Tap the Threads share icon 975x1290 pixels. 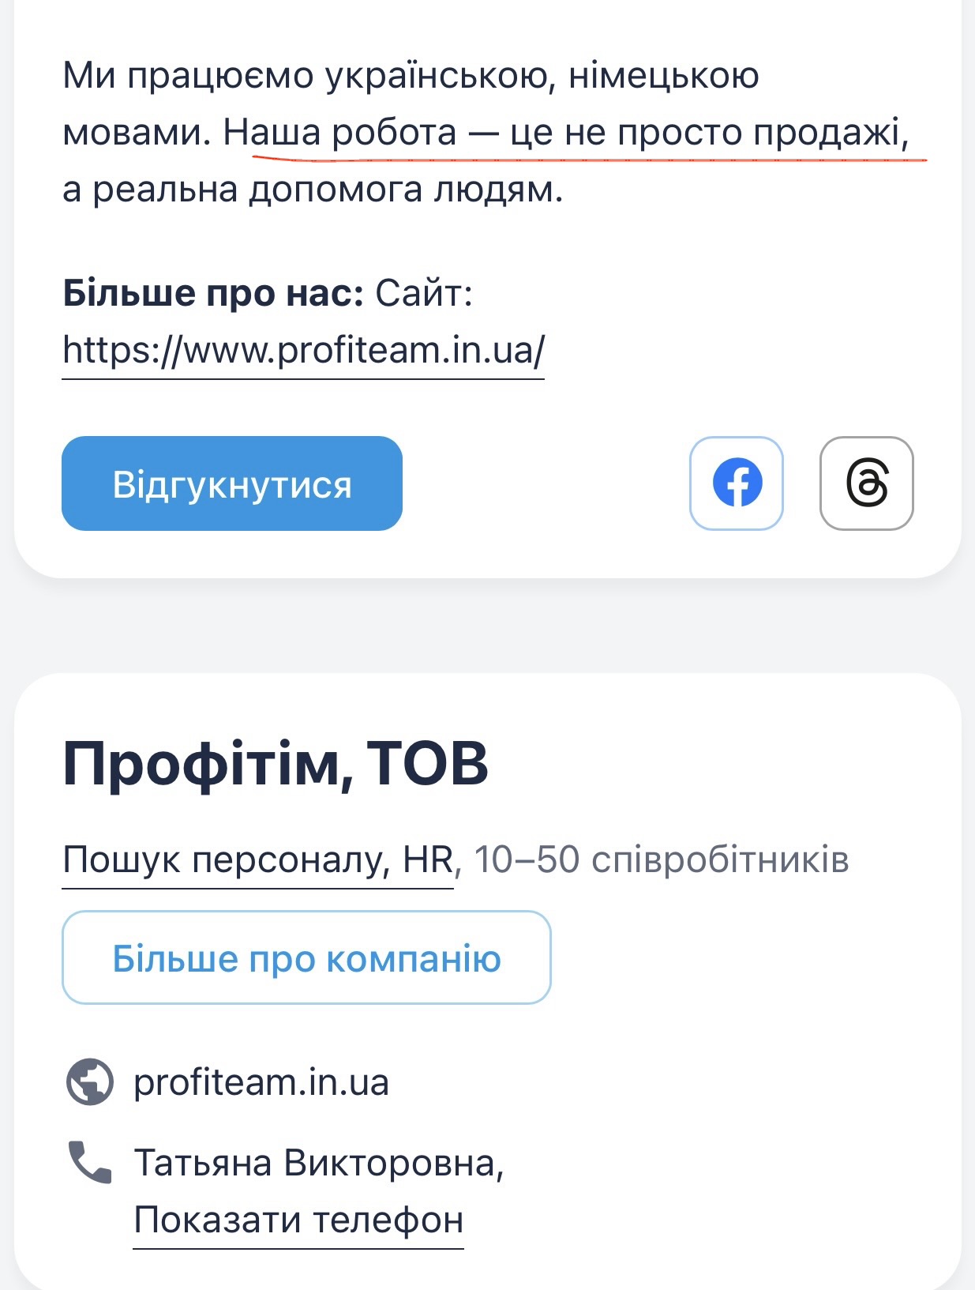tap(866, 483)
